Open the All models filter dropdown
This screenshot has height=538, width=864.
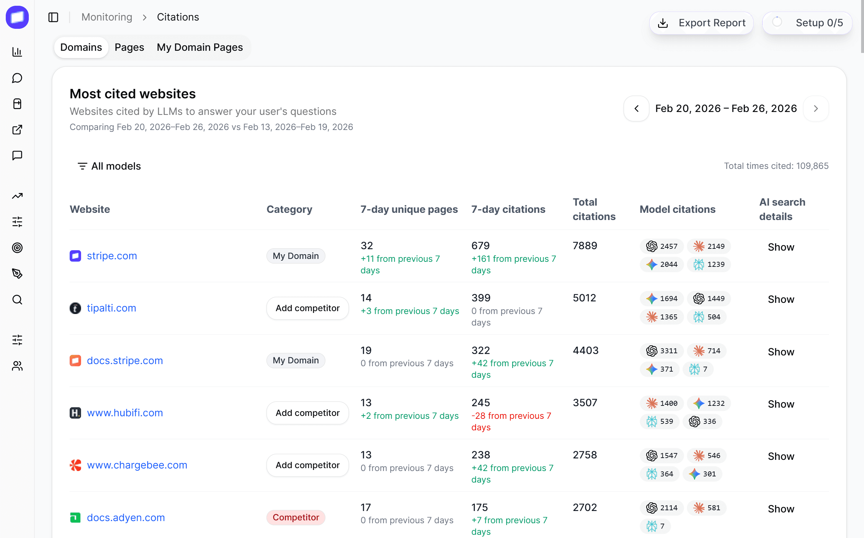pyautogui.click(x=109, y=166)
